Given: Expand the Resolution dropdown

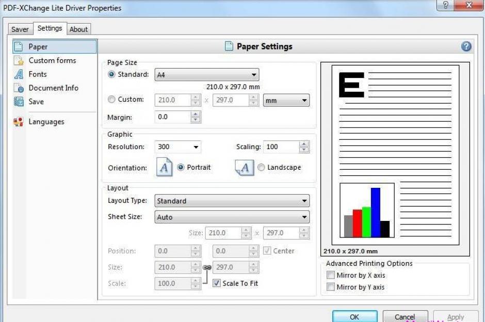Looking at the screenshot, I should [x=178, y=147].
